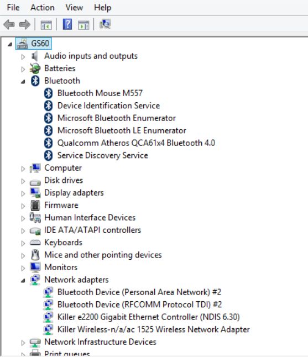Select Mice and other pointing devices
This screenshot has height=357, width=308.
(x=103, y=255)
